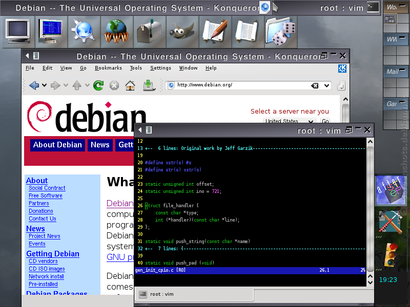This screenshot has height=307, width=410.
Task: Click the terminal icon in top titlebar tab
Action: 373,7
